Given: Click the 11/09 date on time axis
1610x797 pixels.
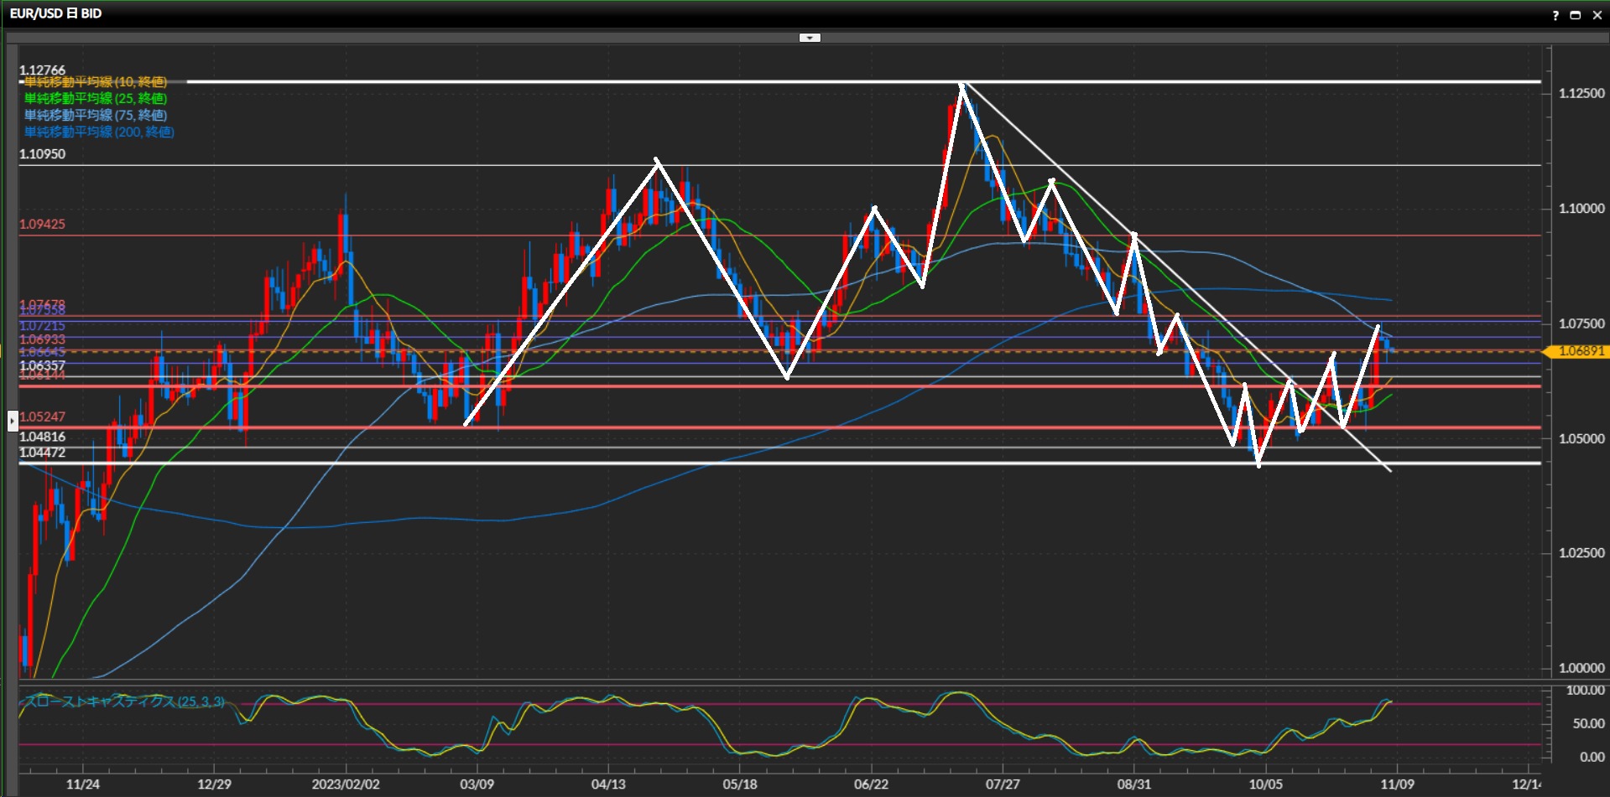Looking at the screenshot, I should click(x=1397, y=784).
